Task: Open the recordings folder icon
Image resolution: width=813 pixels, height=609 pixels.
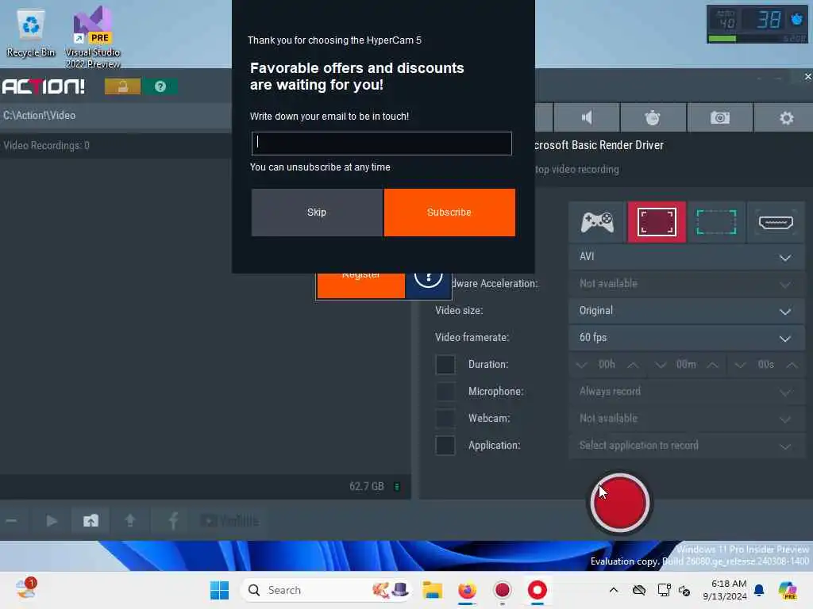Action: (x=91, y=521)
